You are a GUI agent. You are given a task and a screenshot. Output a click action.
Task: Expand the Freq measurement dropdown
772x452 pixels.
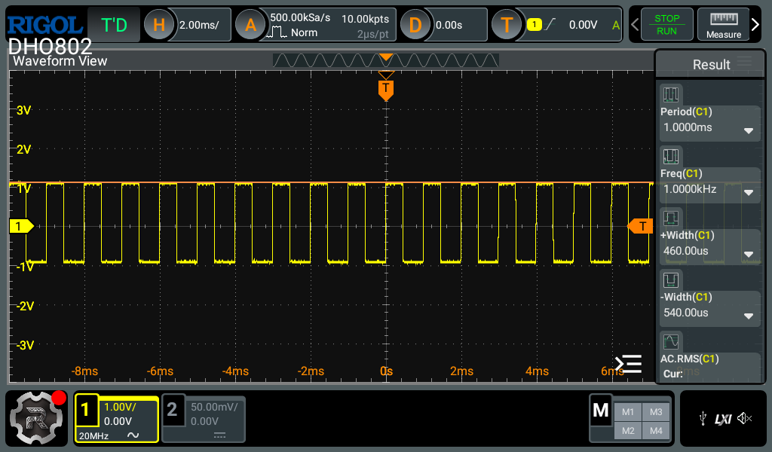point(748,191)
